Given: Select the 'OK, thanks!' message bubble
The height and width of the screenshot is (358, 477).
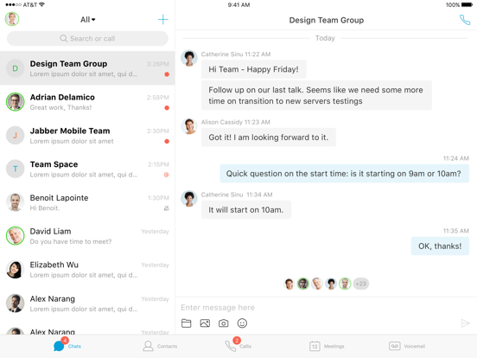Looking at the screenshot, I should [x=440, y=246].
